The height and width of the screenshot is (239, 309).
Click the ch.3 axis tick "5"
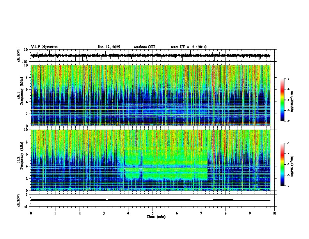point(27,194)
